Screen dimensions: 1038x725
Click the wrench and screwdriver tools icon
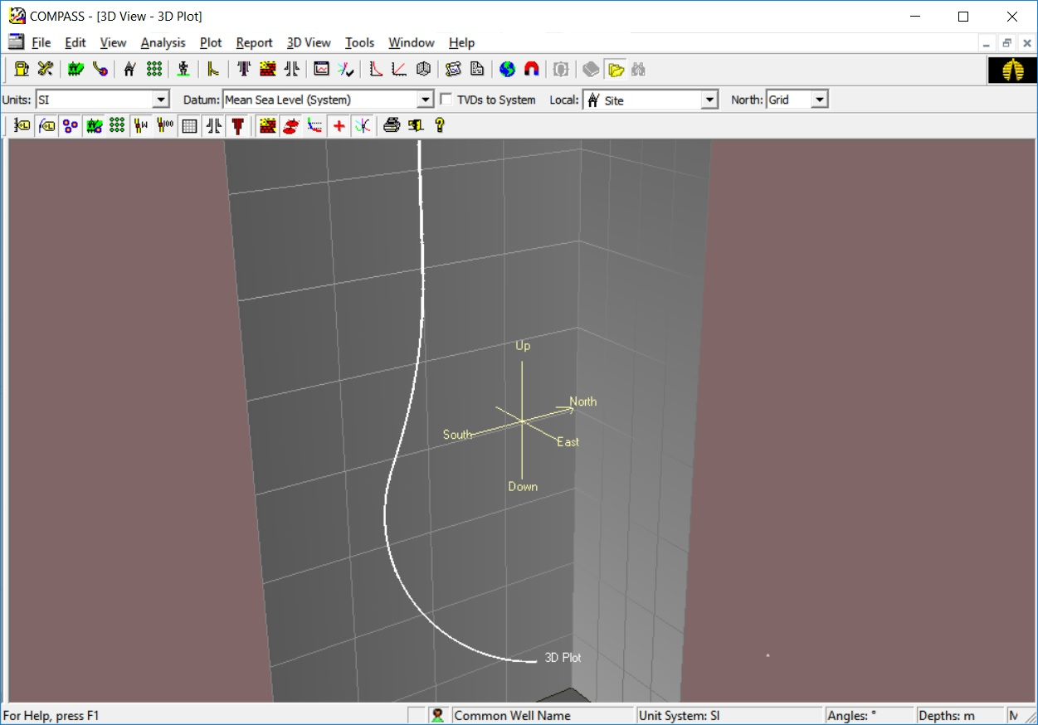click(45, 69)
